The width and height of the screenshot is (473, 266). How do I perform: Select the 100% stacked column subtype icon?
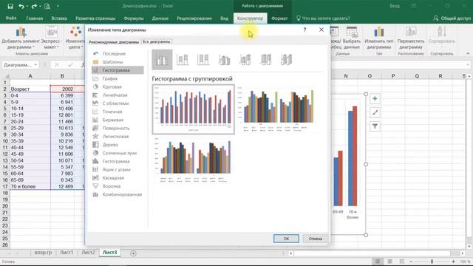click(203, 60)
